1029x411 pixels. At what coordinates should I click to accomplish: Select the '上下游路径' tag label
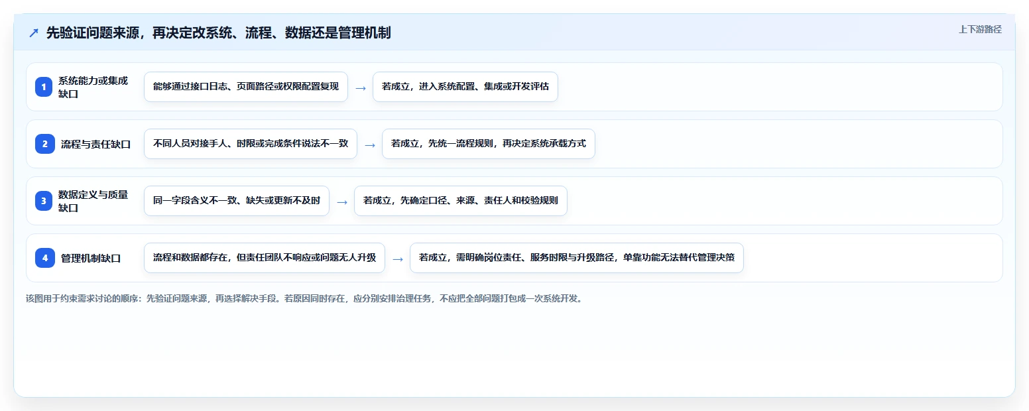coord(980,29)
